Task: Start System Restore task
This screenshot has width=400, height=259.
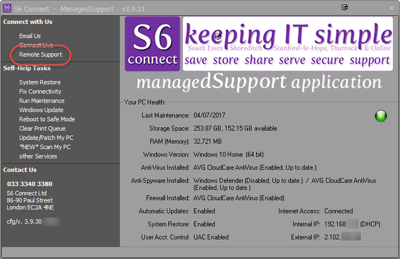Action: pyautogui.click(x=40, y=82)
